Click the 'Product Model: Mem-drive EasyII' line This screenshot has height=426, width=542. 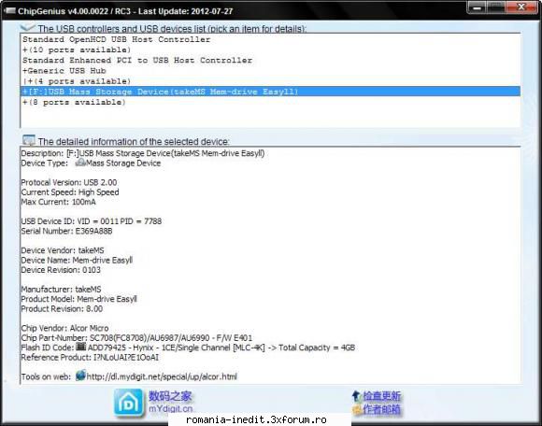point(78,299)
